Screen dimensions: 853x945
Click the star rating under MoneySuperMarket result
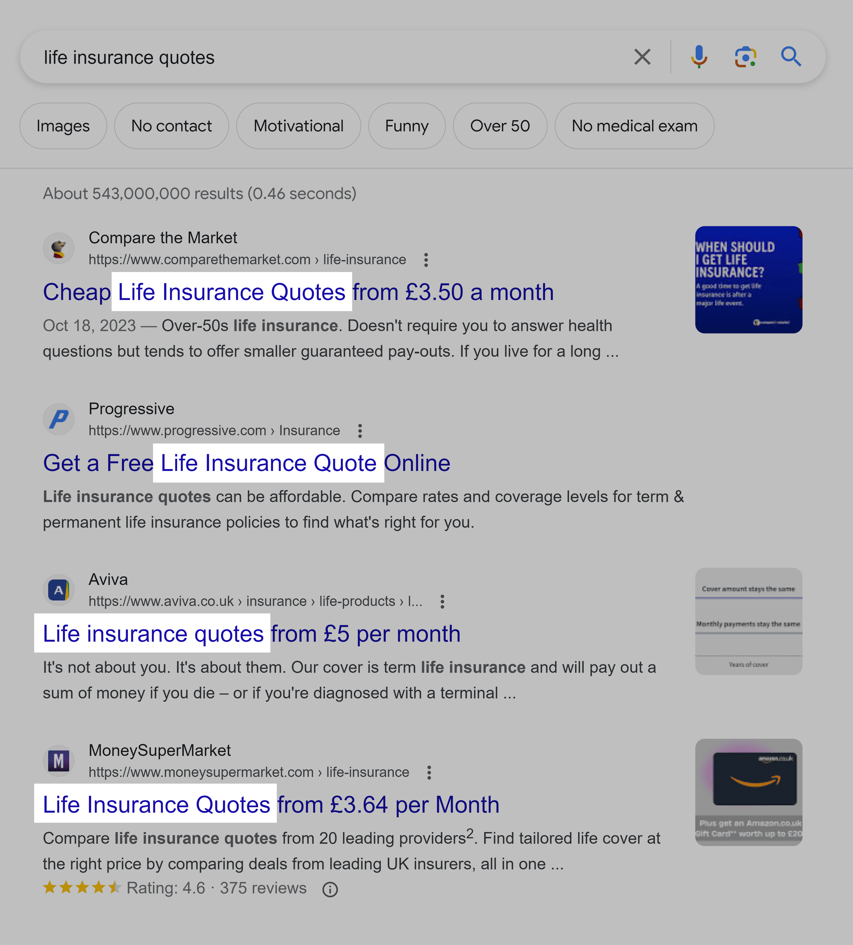tap(82, 887)
